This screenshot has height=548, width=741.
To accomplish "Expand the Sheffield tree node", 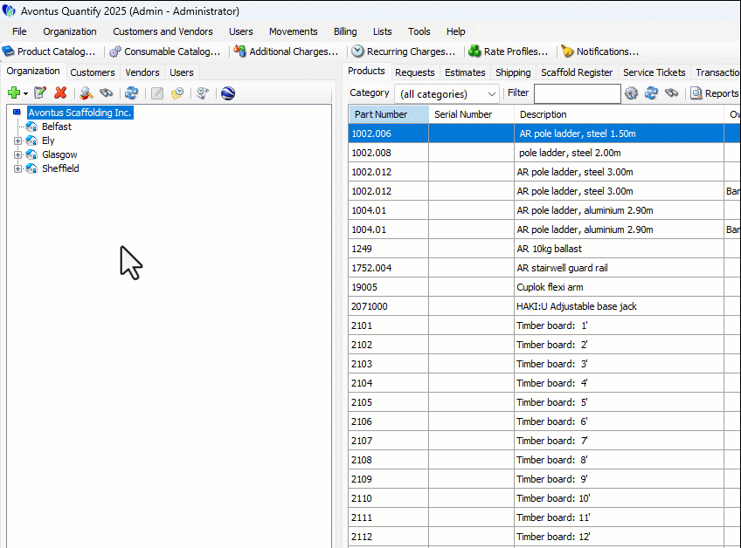I will click(x=17, y=168).
